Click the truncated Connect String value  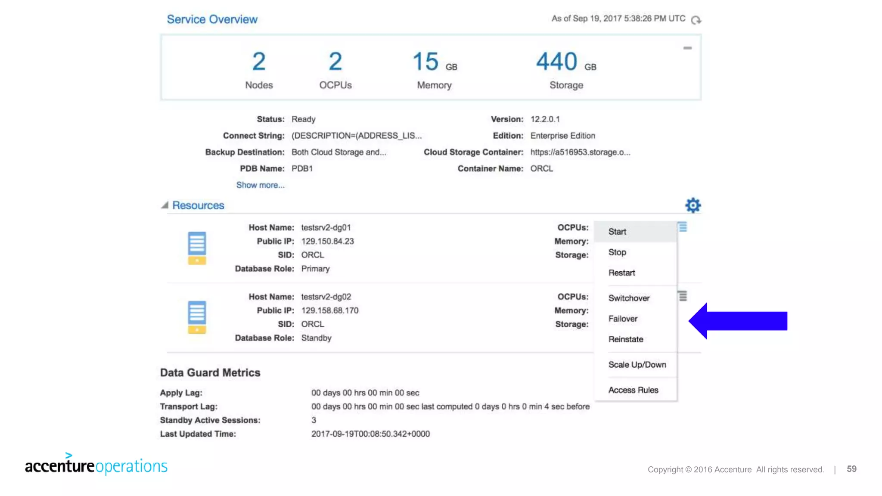coord(357,136)
